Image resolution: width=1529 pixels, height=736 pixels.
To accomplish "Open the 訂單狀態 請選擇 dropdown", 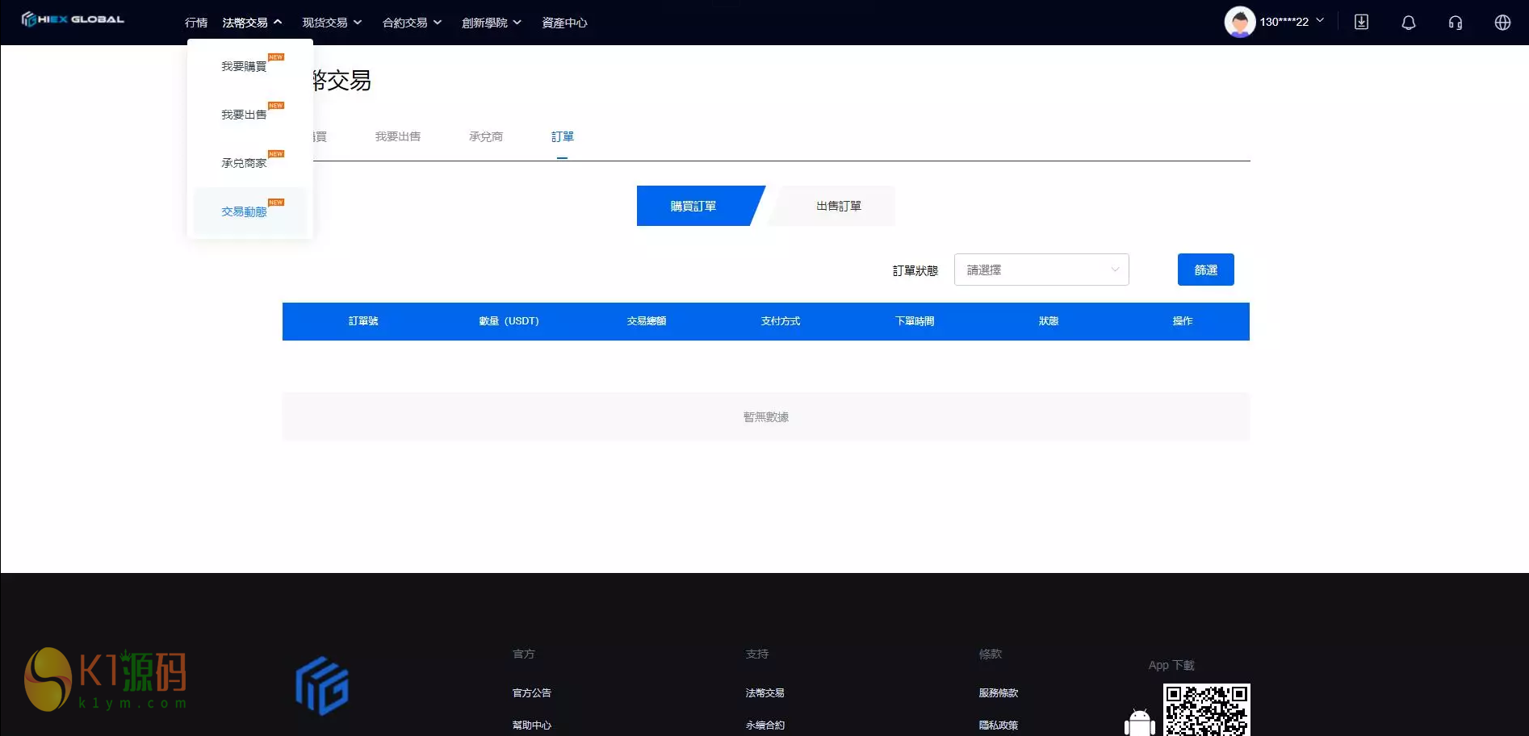I will [1041, 270].
